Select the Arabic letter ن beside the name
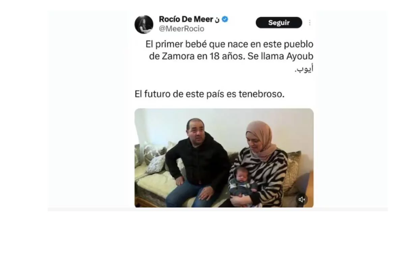The image size is (406, 254). [217, 20]
